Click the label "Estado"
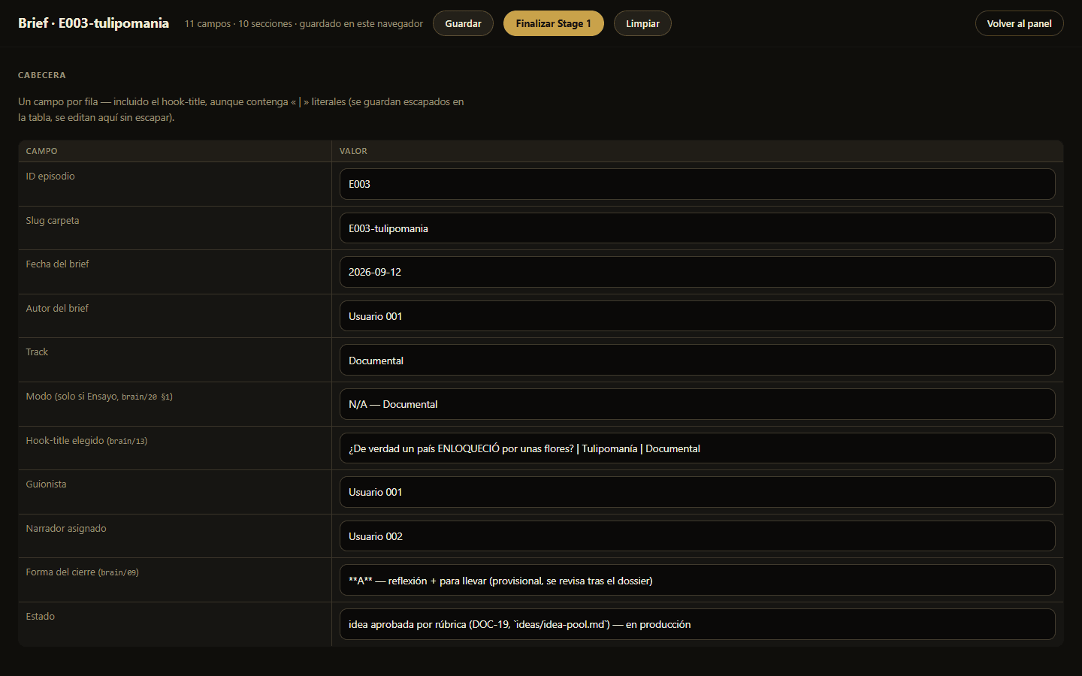The image size is (1082, 676). point(40,617)
